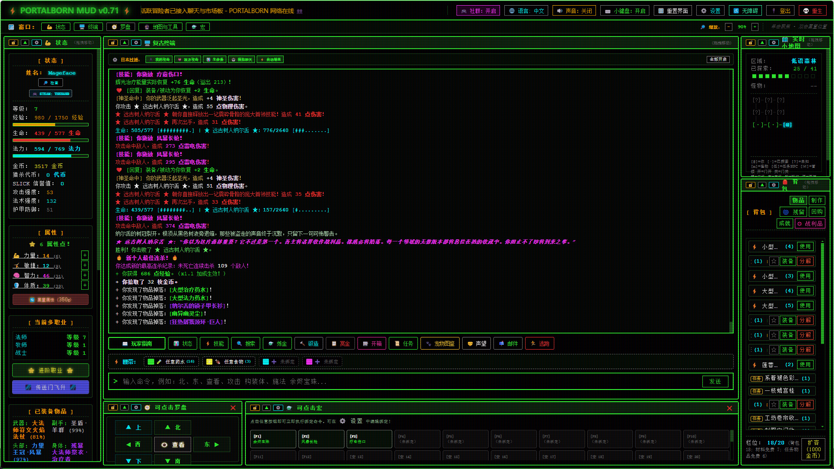Add a point to 力量 with its plus button

coord(85,255)
